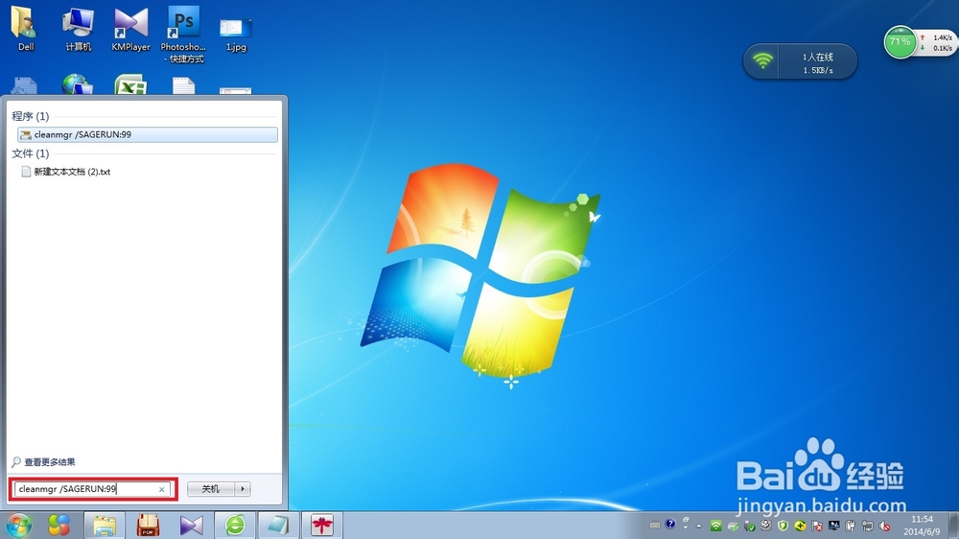This screenshot has width=959, height=539.
Task: Select cleanmgr /SAGERUN:99 program result
Action: point(148,134)
